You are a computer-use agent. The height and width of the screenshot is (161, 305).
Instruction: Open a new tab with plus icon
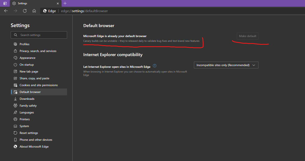(x=65, y=3)
